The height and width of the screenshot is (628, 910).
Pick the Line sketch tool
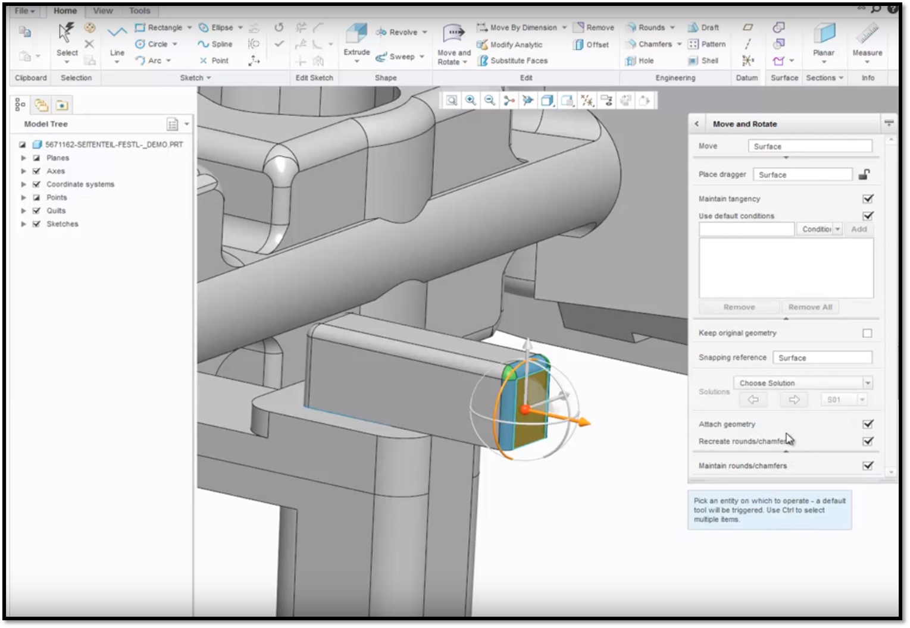click(x=117, y=42)
